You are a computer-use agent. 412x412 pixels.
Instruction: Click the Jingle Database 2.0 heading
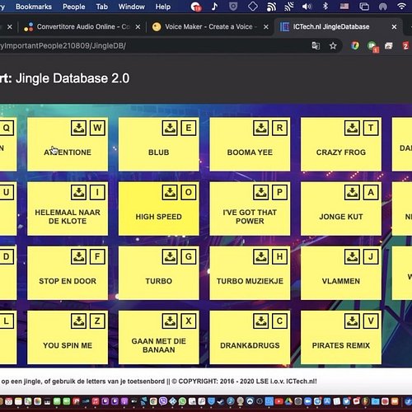pyautogui.click(x=73, y=78)
